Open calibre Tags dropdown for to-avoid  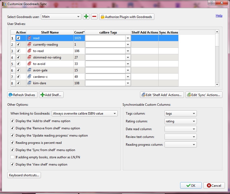(128, 64)
